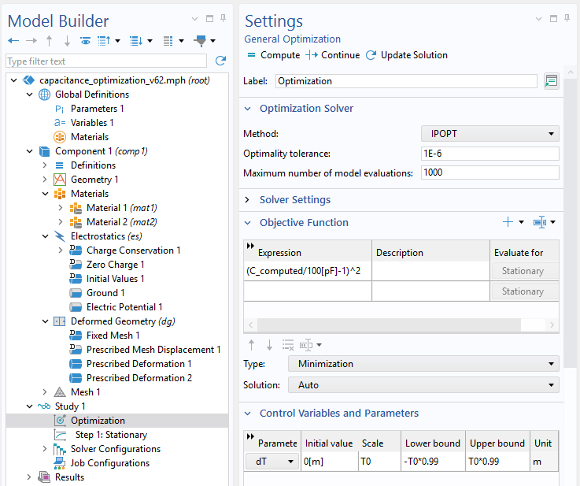580x486 pixels.
Task: Open the Method dropdown set to IPOPT
Action: tap(489, 134)
